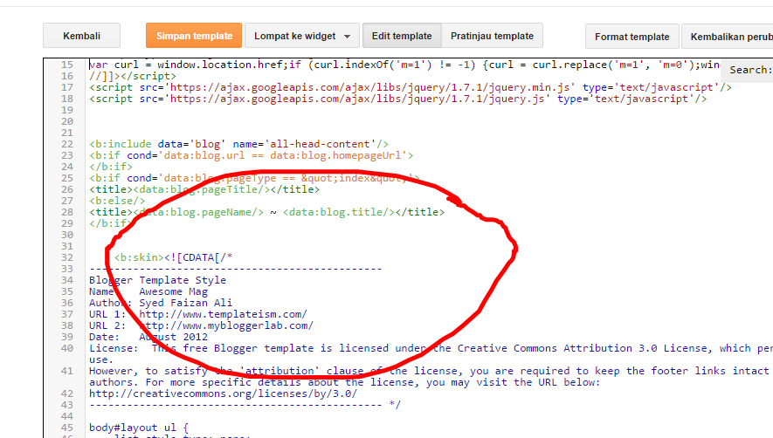Click the 'August 2012' date line

(148, 337)
